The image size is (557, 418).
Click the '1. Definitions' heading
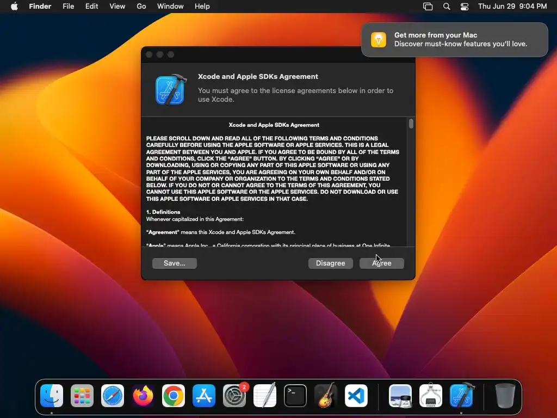(x=163, y=212)
